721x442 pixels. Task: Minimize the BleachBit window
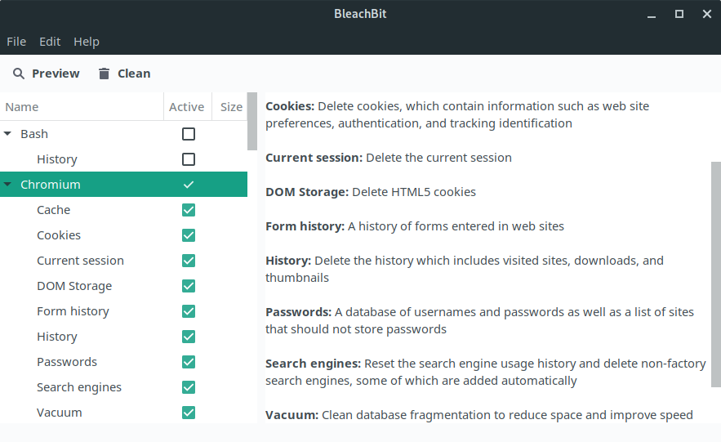point(652,14)
